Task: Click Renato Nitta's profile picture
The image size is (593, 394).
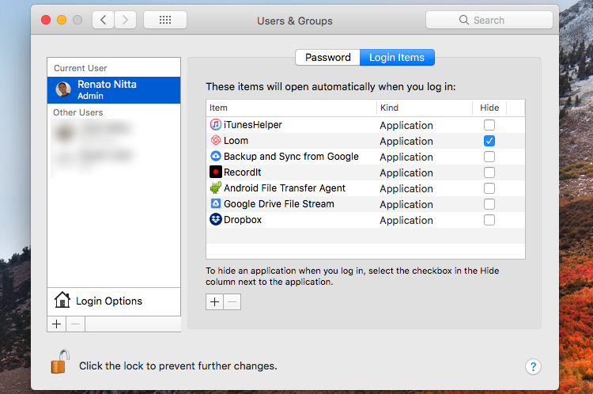Action: 63,89
